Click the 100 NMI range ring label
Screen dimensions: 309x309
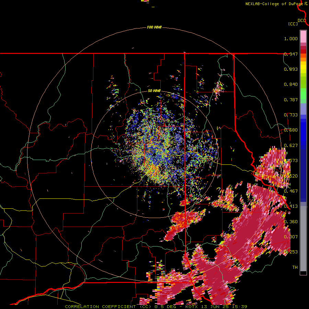pyautogui.click(x=154, y=27)
